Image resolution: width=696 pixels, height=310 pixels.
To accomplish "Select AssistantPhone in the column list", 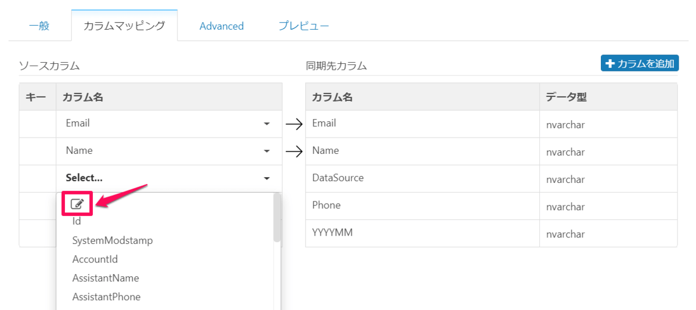I will click(106, 297).
